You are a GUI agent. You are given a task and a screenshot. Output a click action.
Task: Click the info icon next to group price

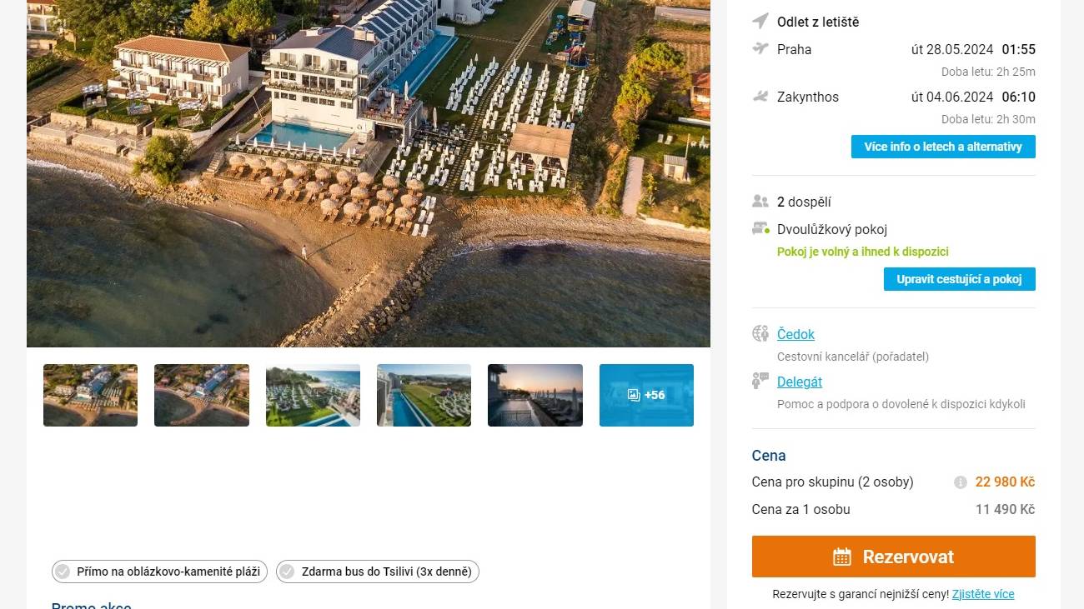click(x=960, y=482)
